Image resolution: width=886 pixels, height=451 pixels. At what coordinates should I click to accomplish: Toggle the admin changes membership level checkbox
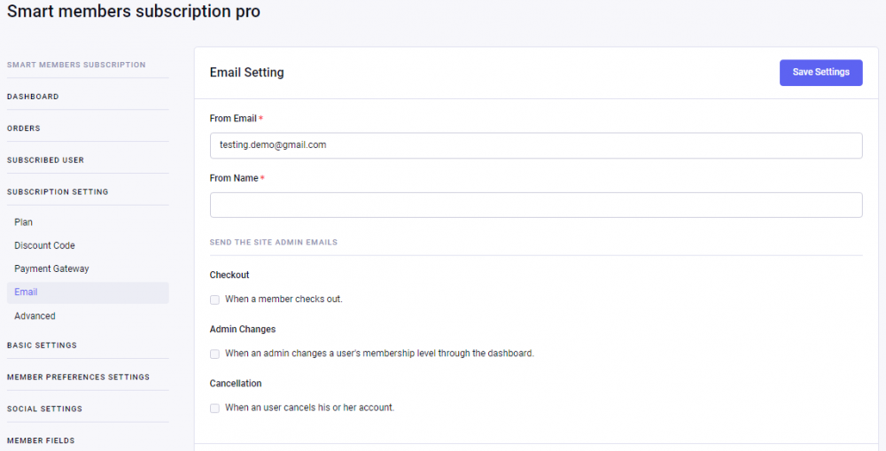[x=215, y=354]
